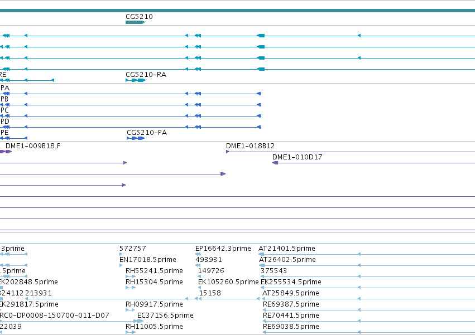This screenshot has height=335, width=475.
Task: Select the CG5210-PA coding glyph
Action: [x=136, y=138]
